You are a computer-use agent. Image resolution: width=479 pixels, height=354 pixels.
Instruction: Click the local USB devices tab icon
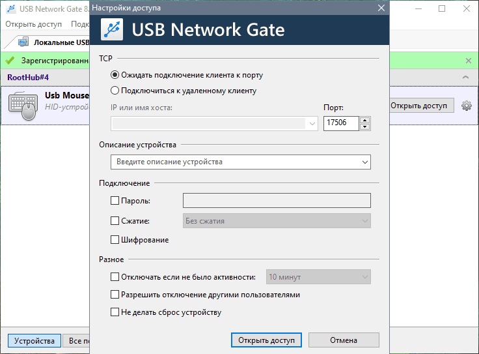[x=23, y=42]
